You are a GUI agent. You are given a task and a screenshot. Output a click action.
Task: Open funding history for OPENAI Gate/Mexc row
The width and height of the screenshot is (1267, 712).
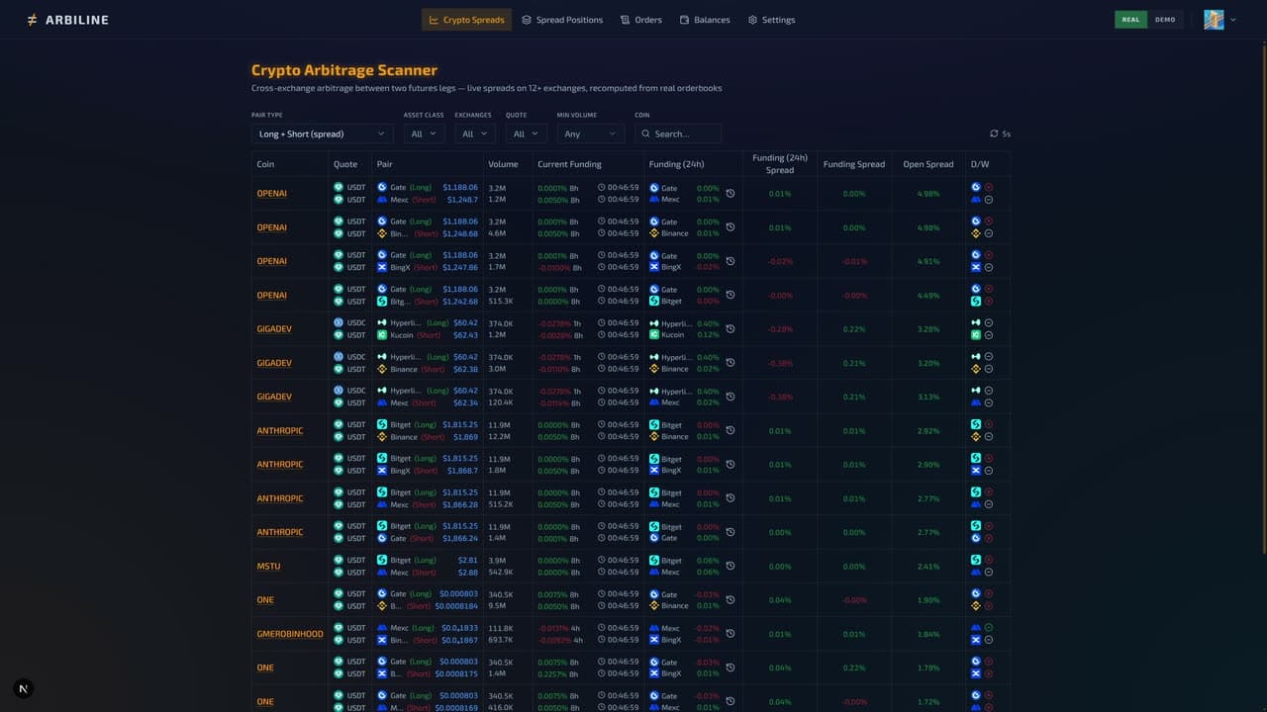[731, 194]
